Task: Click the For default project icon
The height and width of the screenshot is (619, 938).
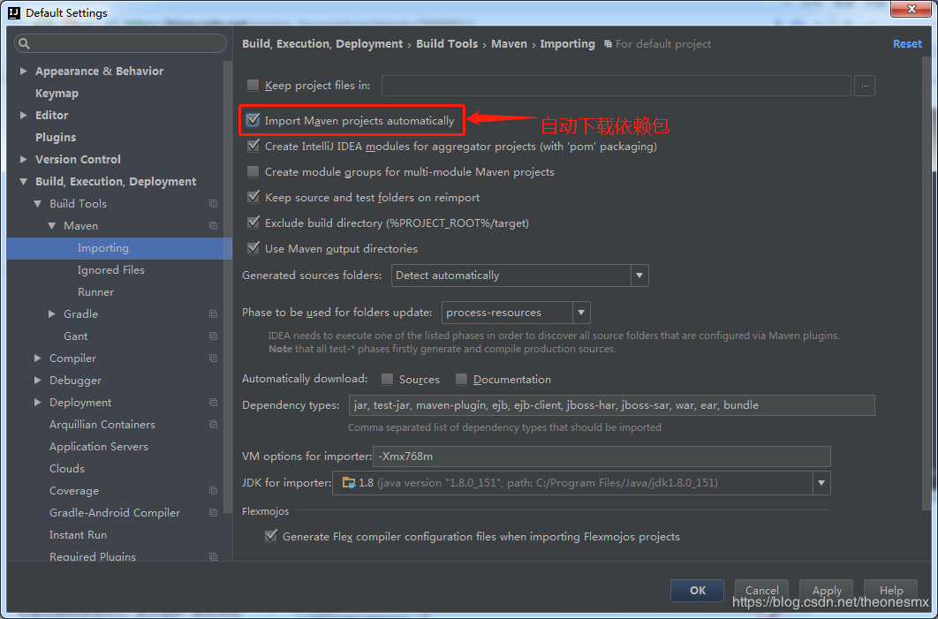Action: click(x=608, y=44)
